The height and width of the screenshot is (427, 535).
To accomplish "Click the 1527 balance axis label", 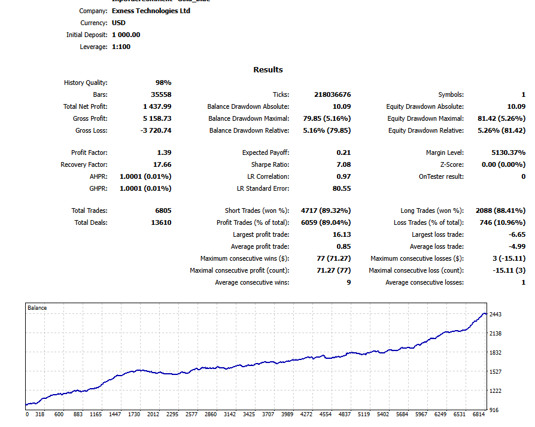I will 496,371.
